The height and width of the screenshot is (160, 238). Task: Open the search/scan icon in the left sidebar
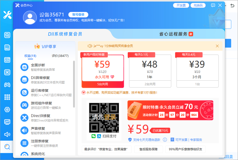[x=7, y=35]
